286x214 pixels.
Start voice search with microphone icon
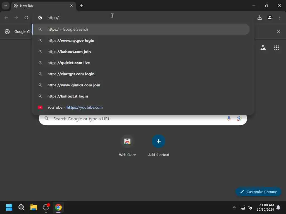229,119
